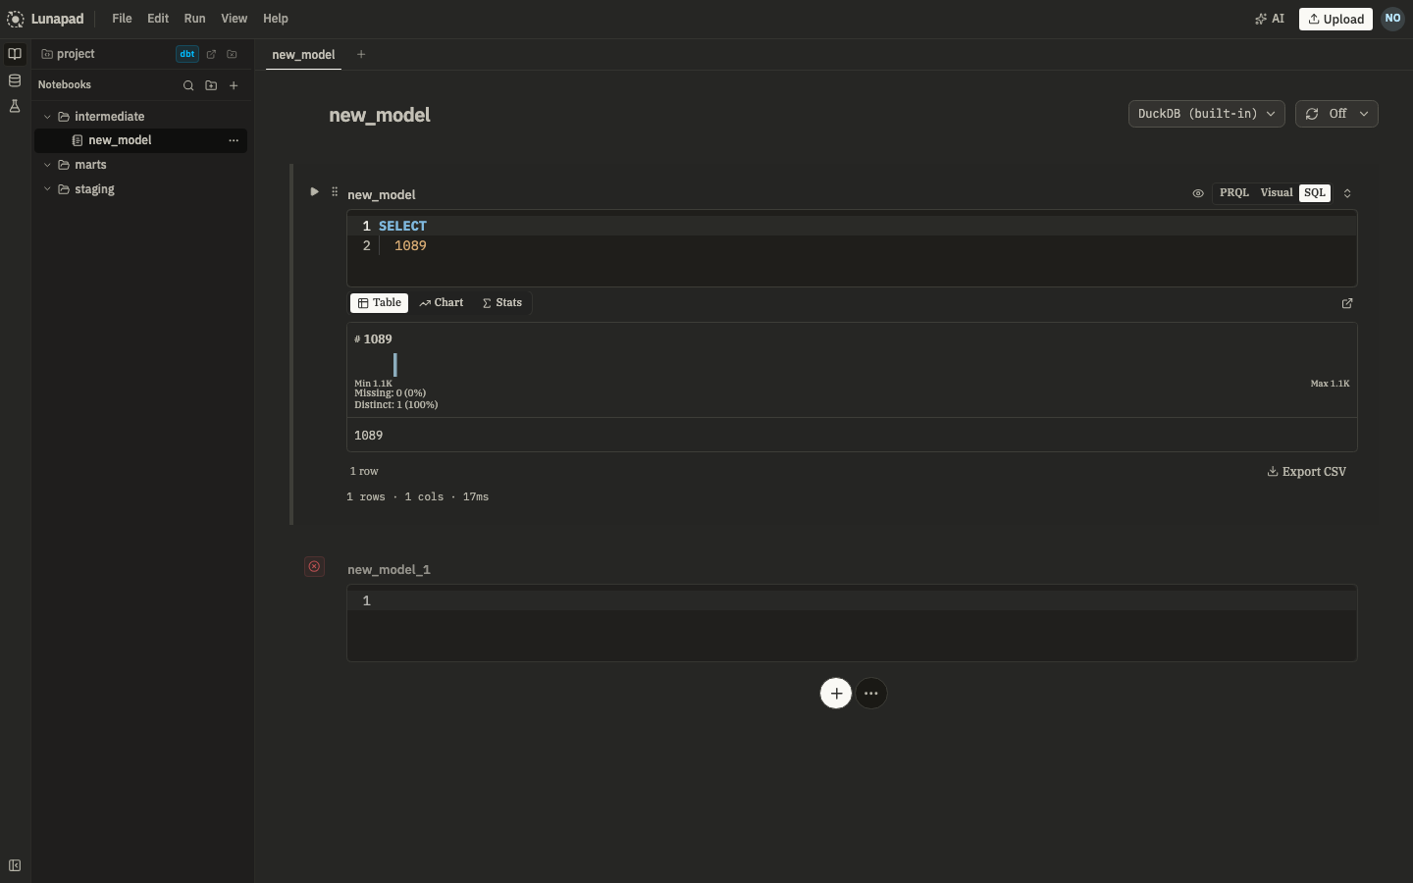Screen dimensions: 1413x883
Task: Open the AI assistant
Action: [x=1270, y=19]
